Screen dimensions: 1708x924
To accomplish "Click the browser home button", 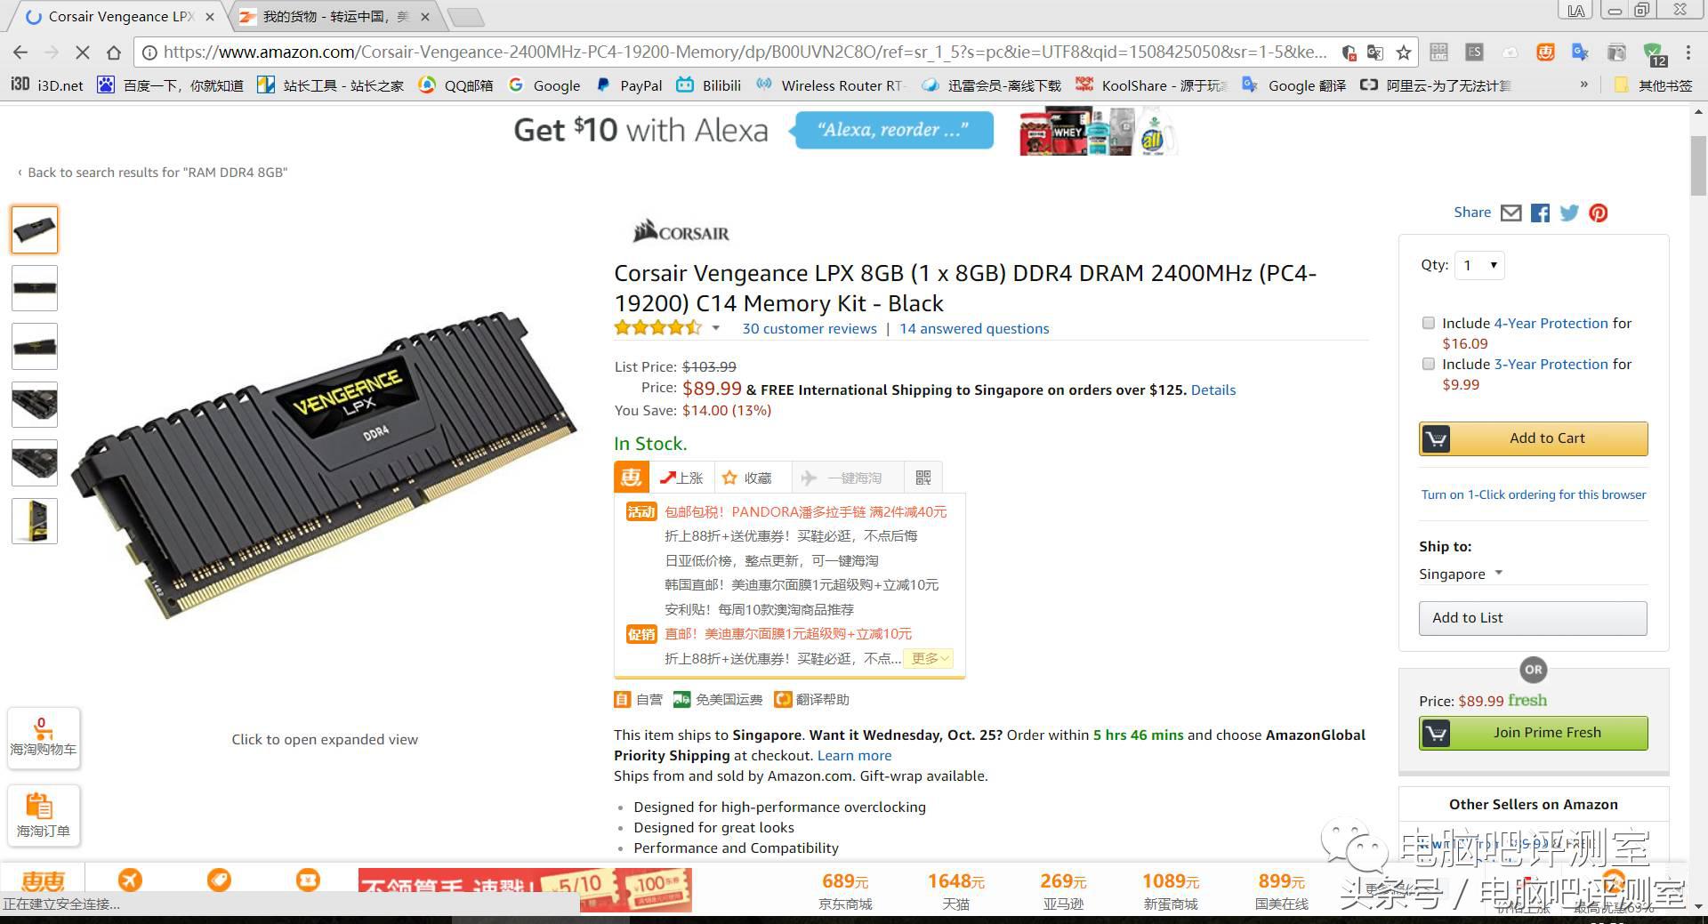I will [x=113, y=52].
